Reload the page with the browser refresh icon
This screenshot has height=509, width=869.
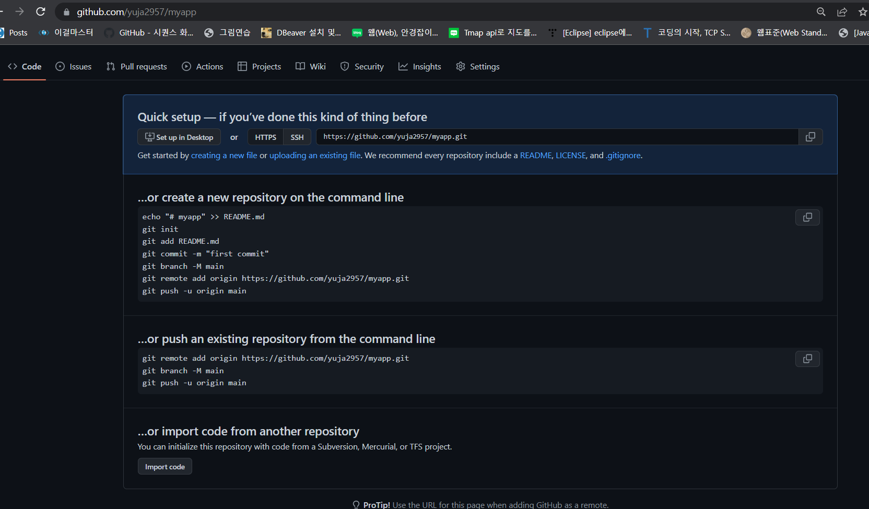tap(41, 11)
